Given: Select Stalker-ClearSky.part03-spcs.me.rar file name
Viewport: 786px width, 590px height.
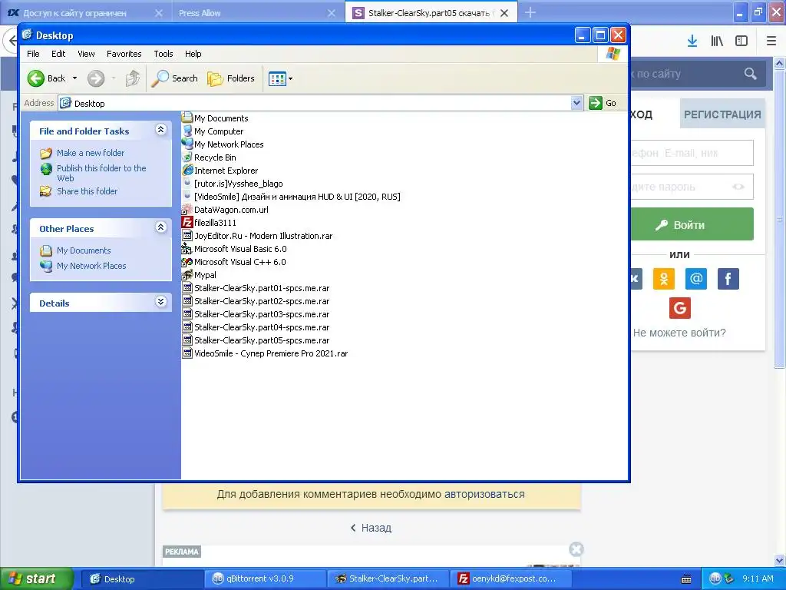Looking at the screenshot, I should pyautogui.click(x=262, y=314).
